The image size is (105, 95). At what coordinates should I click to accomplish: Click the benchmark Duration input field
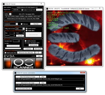16,41
